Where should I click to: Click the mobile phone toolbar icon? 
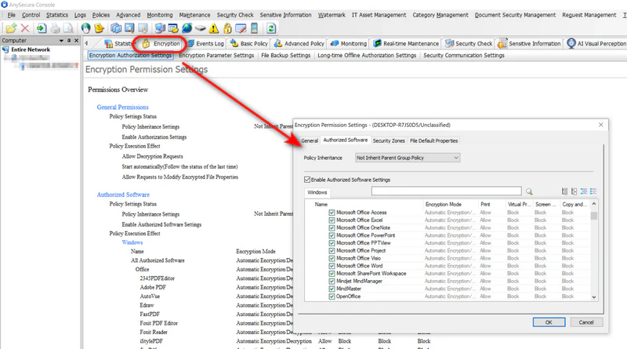click(254, 28)
